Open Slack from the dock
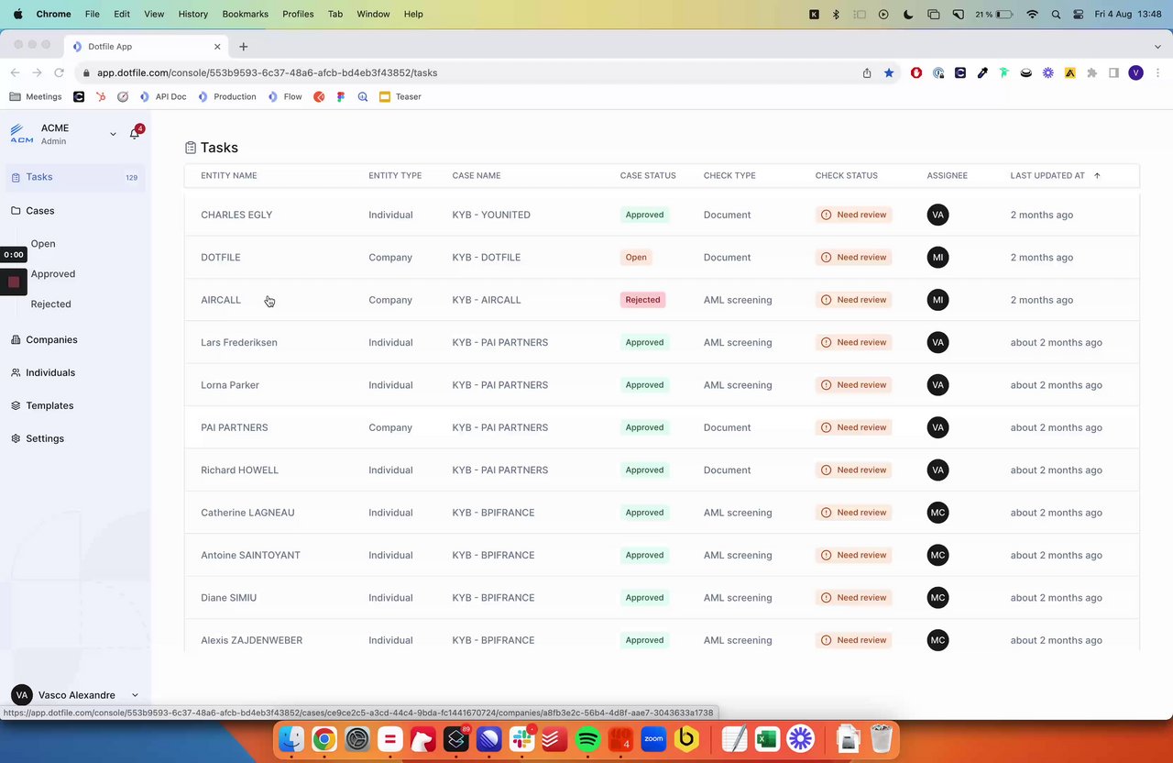Viewport: 1173px width, 763px height. point(522,738)
